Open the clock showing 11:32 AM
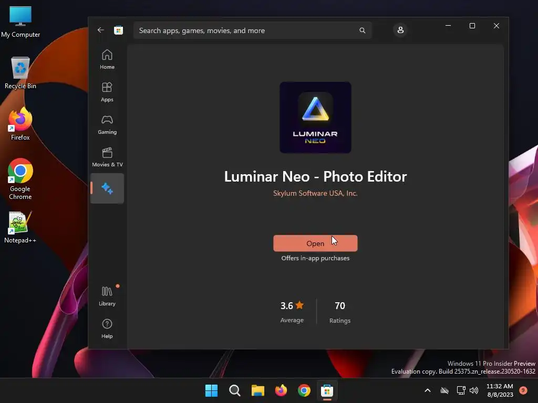The width and height of the screenshot is (538, 403). pos(500,390)
